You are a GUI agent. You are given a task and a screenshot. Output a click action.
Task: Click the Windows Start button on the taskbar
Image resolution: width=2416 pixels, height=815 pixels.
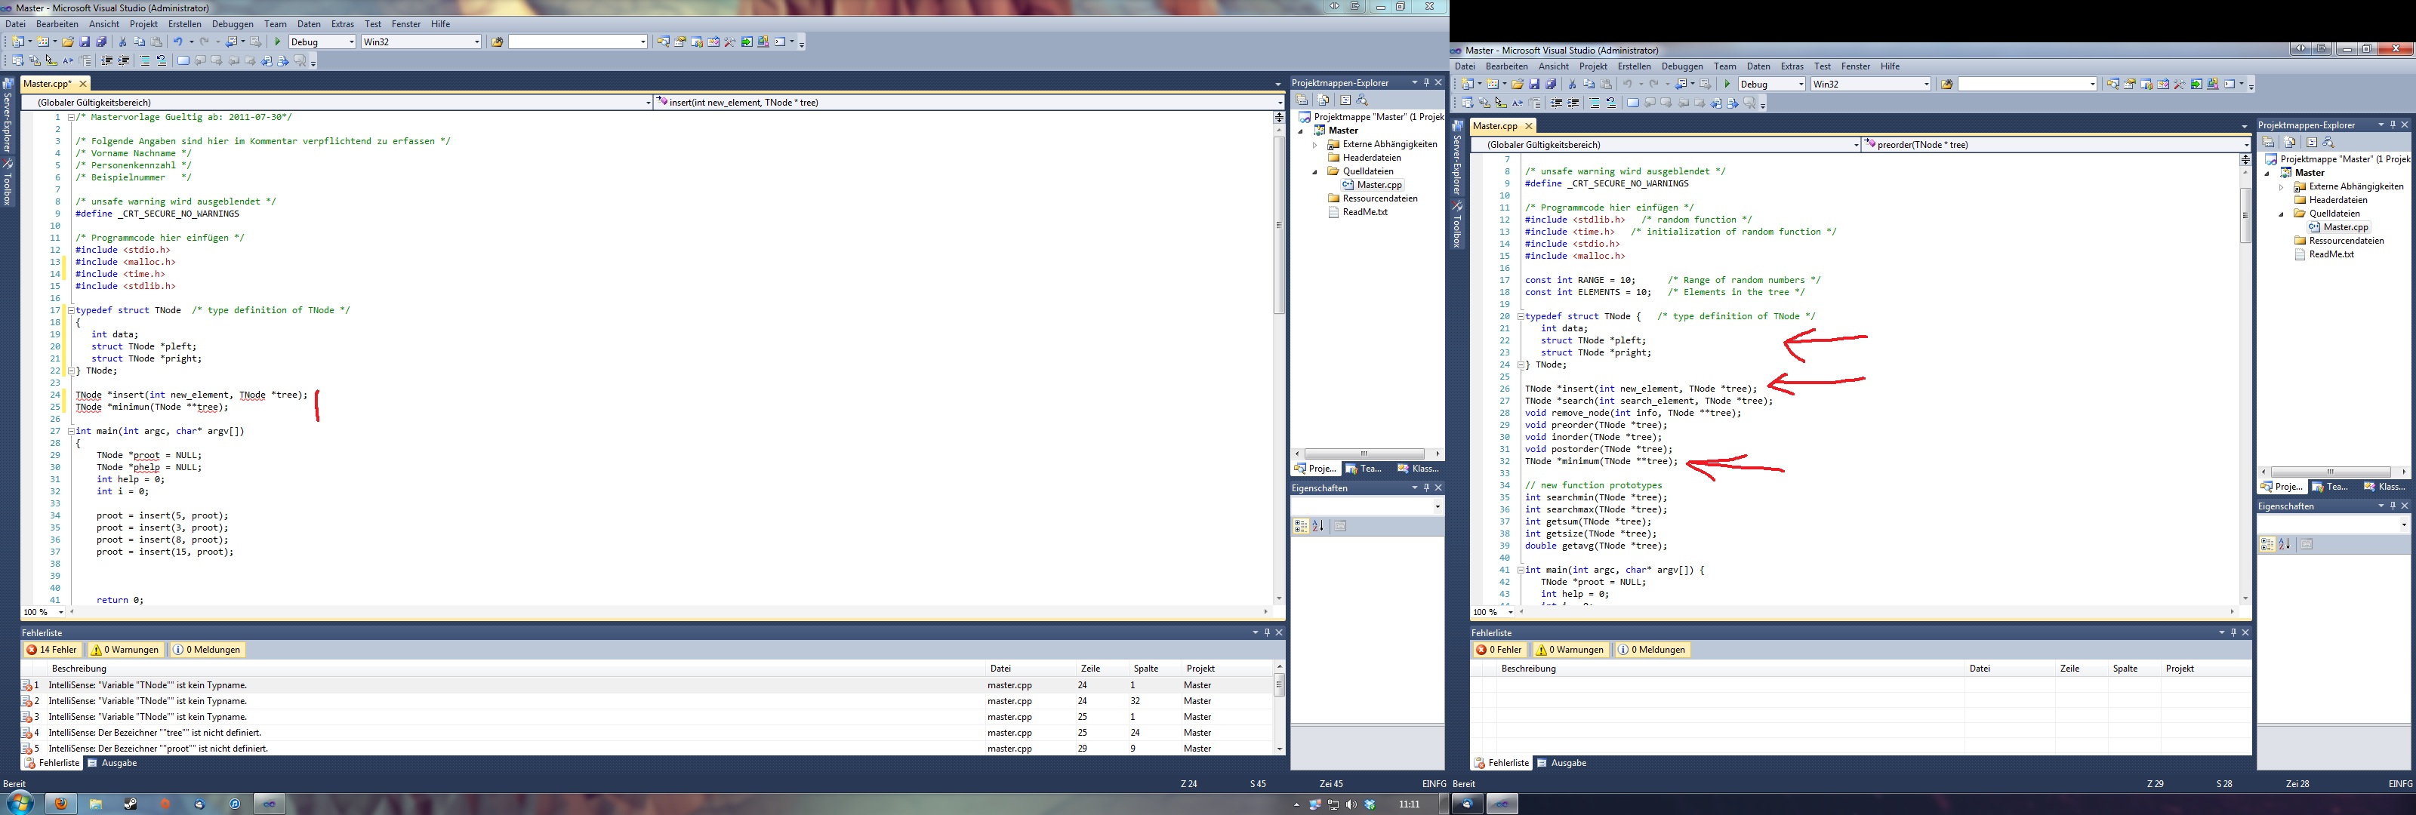click(20, 803)
